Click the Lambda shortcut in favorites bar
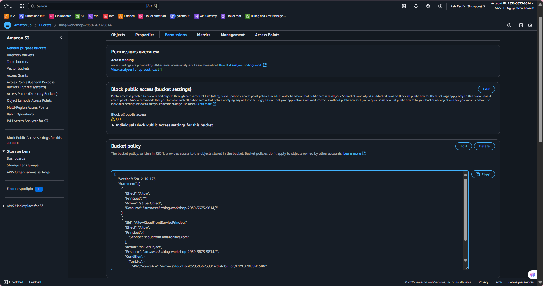543x286 pixels. click(x=126, y=16)
